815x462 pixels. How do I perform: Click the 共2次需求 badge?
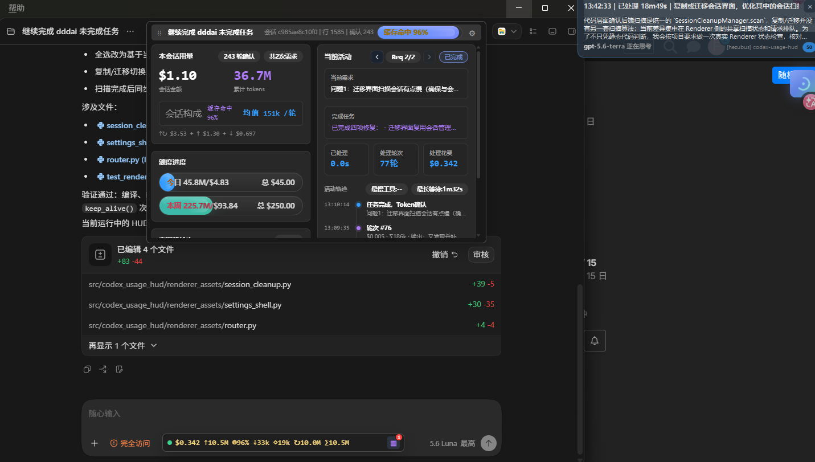click(x=283, y=56)
